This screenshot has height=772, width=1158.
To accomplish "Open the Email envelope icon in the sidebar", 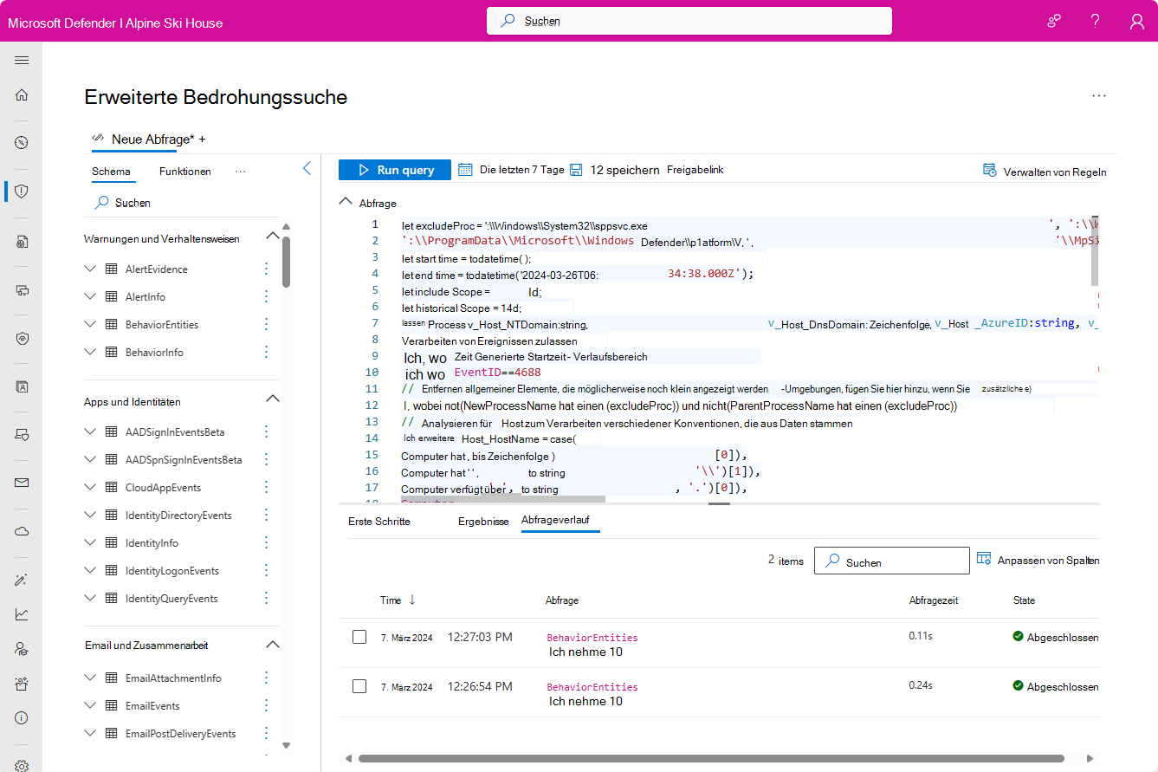I will point(22,483).
